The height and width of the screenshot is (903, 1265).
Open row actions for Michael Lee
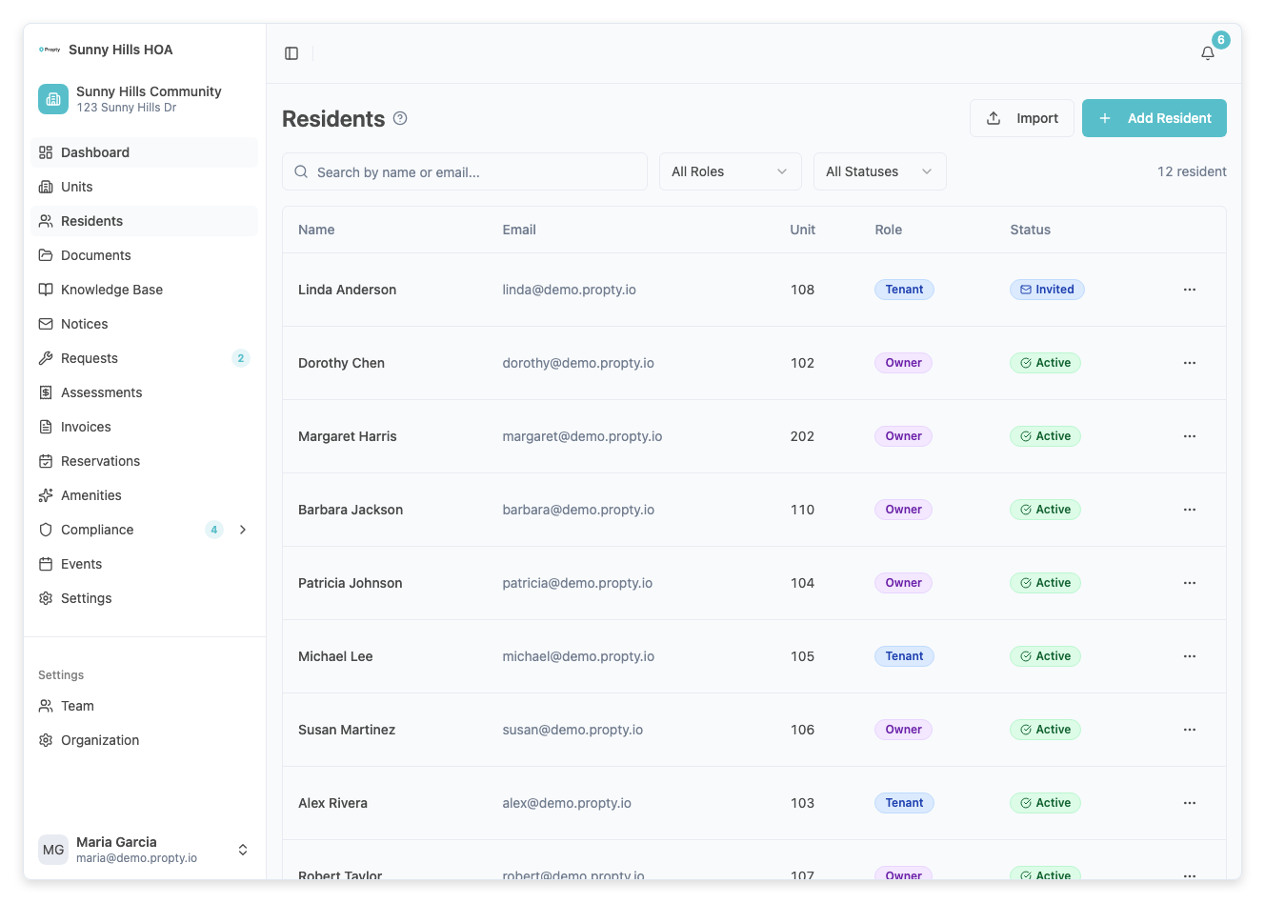pyautogui.click(x=1189, y=656)
